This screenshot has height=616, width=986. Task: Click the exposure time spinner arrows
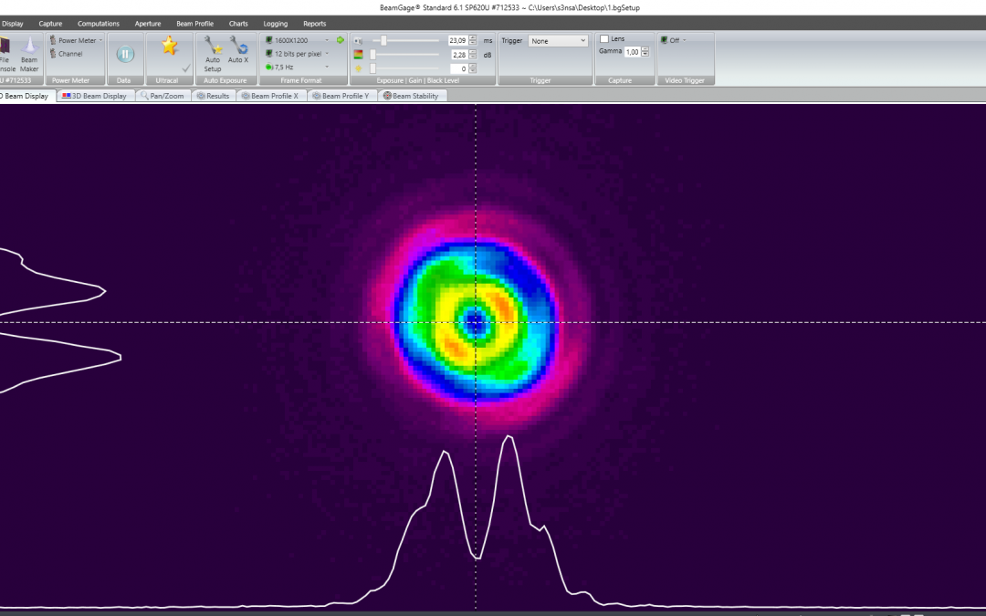click(x=473, y=41)
